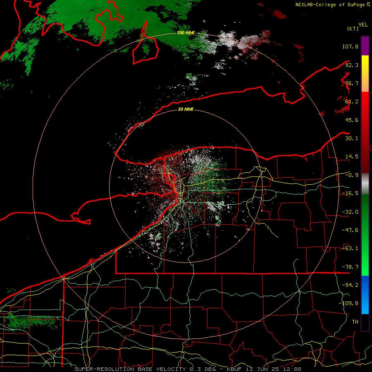The image size is (372, 372).
Task: Select the 76.7 scale value
Action: tap(352, 83)
